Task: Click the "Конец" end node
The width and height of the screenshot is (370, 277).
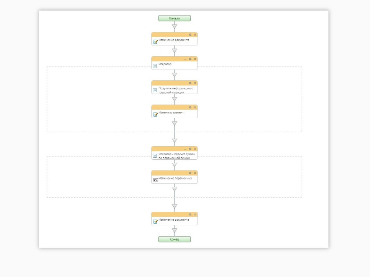Action: pyautogui.click(x=174, y=239)
